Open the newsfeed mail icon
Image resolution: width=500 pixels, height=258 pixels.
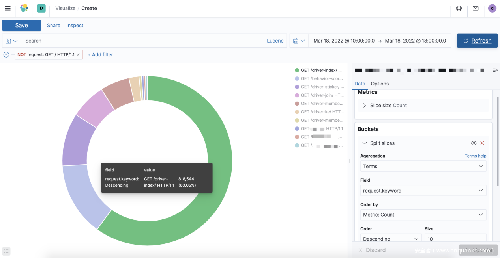(x=476, y=8)
